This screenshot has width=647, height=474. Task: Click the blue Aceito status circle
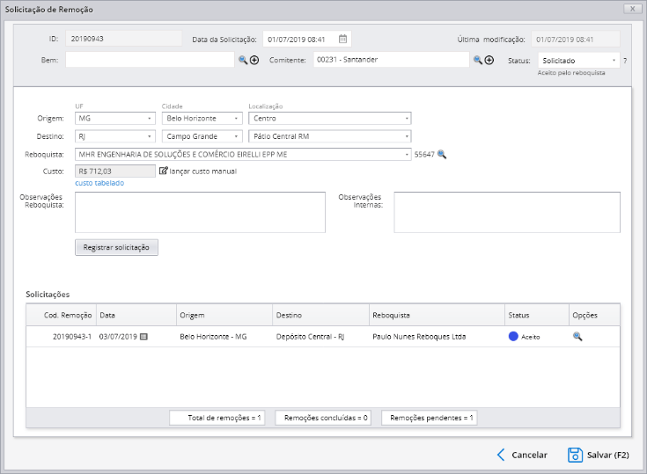513,336
